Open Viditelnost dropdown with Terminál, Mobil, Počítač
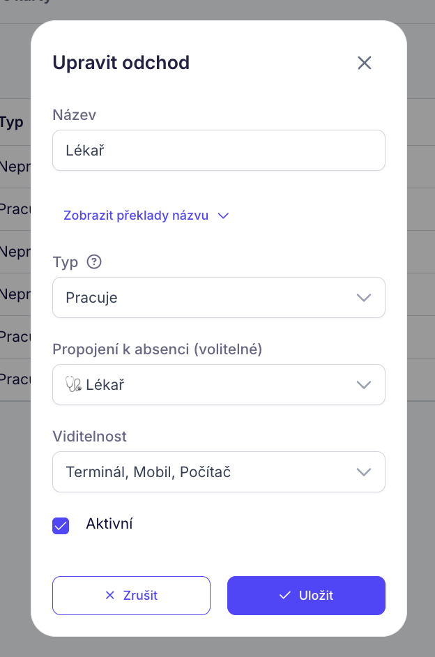 pos(209,472)
